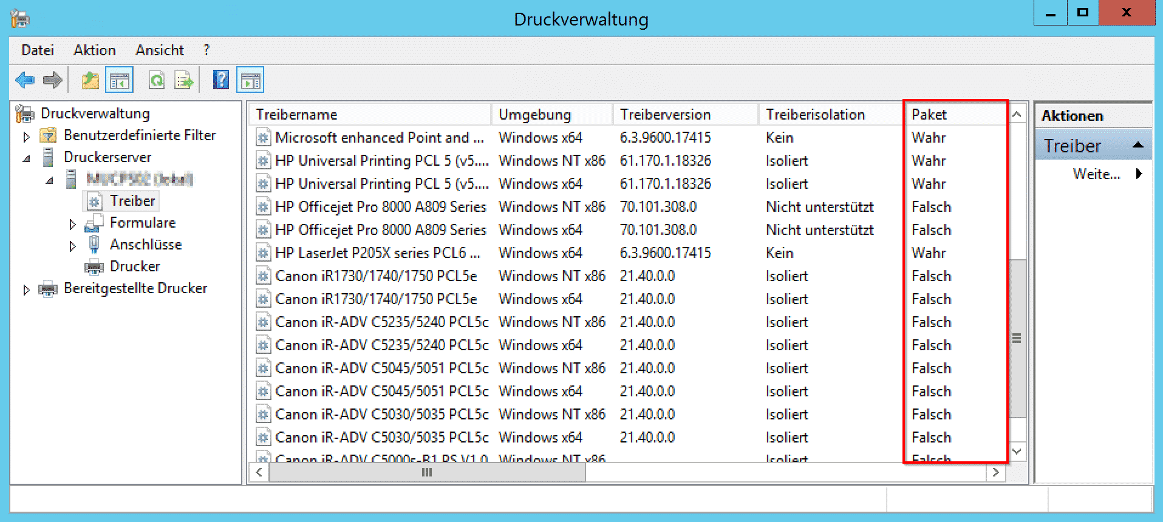Collapse the blurred server node arrow
This screenshot has width=1163, height=522.
(49, 180)
